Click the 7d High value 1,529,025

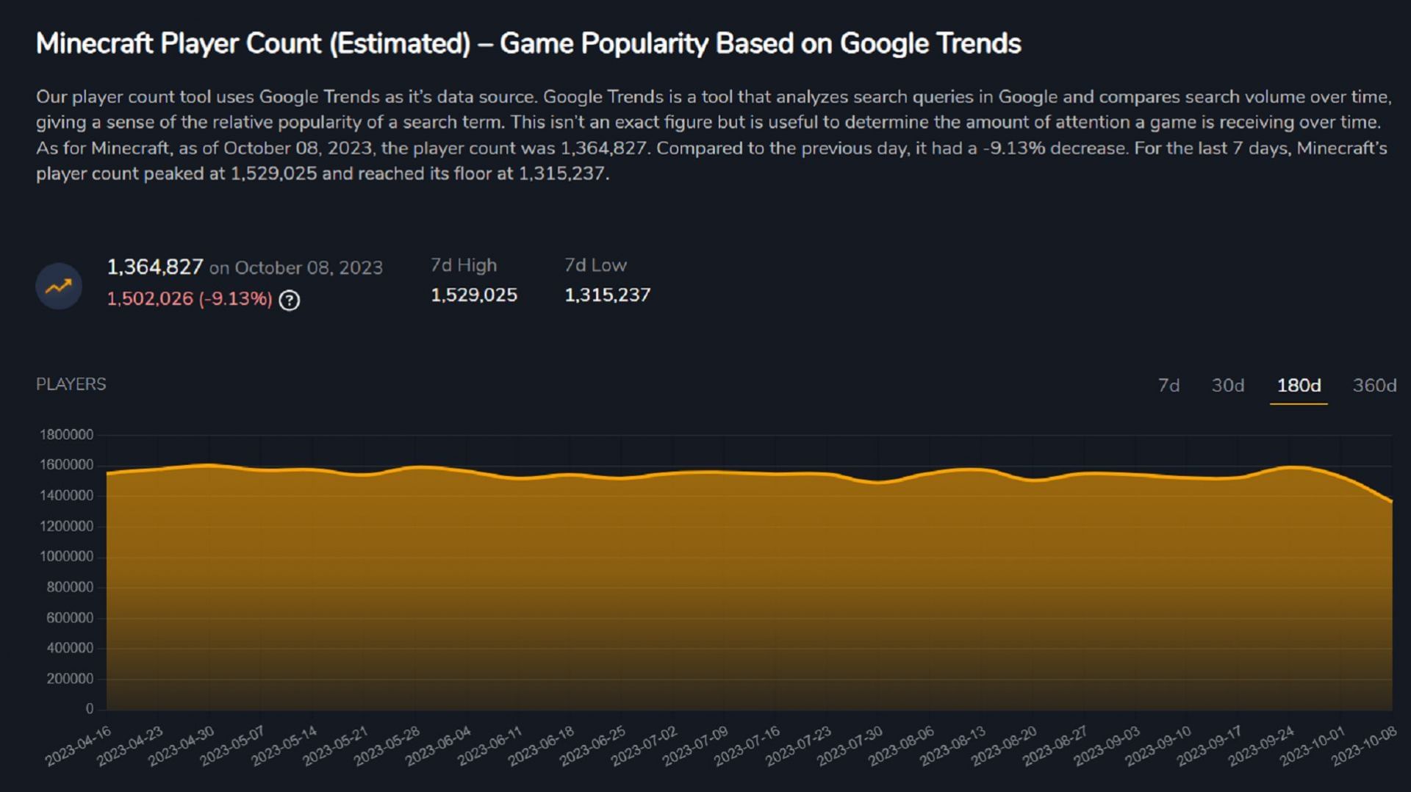(474, 295)
